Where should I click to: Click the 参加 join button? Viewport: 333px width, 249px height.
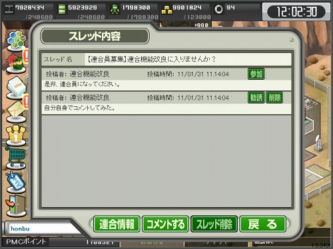256,74
